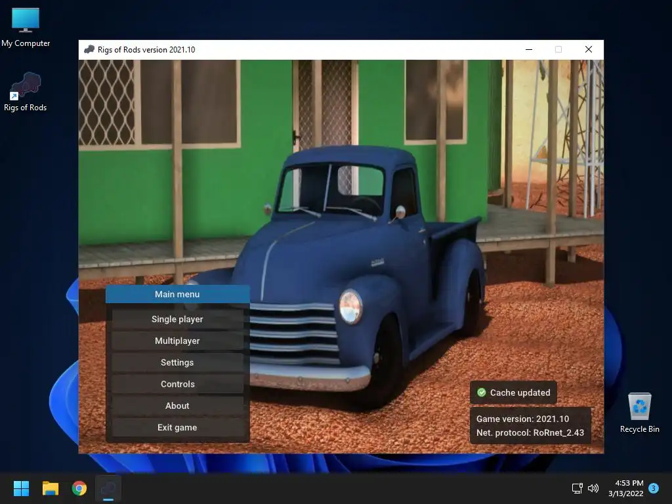
Task: Open the notification badge showing 3
Action: coord(654,488)
